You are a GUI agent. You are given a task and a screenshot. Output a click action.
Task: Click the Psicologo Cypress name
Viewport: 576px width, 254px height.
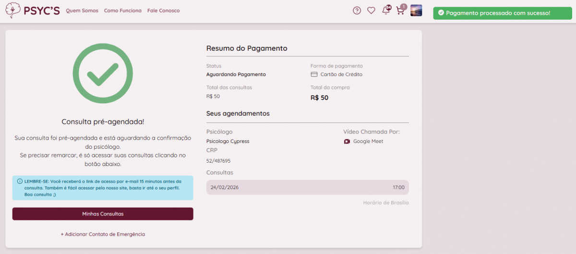click(x=228, y=142)
